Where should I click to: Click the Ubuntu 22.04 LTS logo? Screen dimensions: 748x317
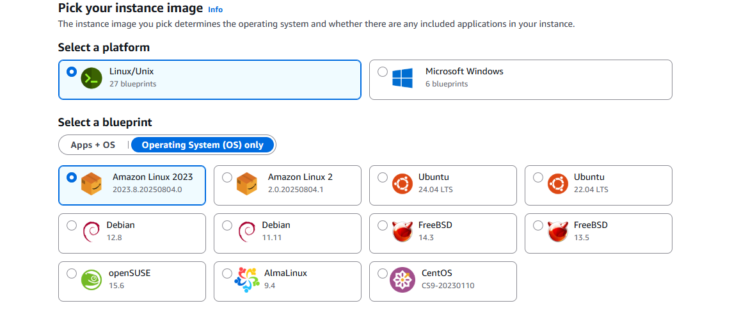[x=558, y=184]
